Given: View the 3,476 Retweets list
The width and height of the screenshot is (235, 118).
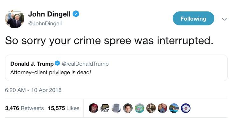Looking at the screenshot, I should [24, 108].
